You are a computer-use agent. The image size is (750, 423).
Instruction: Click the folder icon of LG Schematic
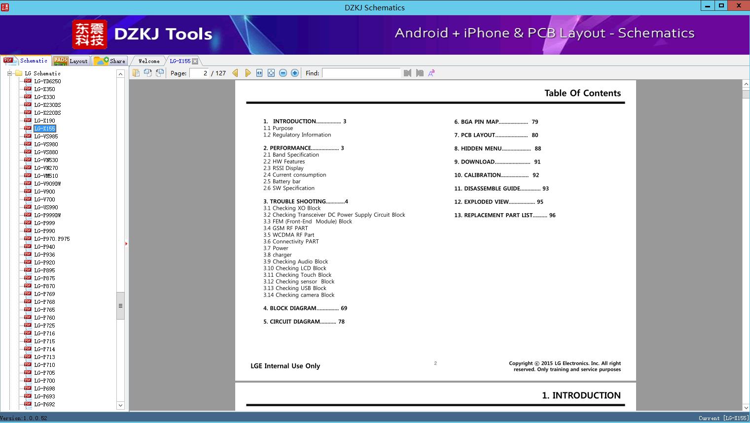click(19, 73)
